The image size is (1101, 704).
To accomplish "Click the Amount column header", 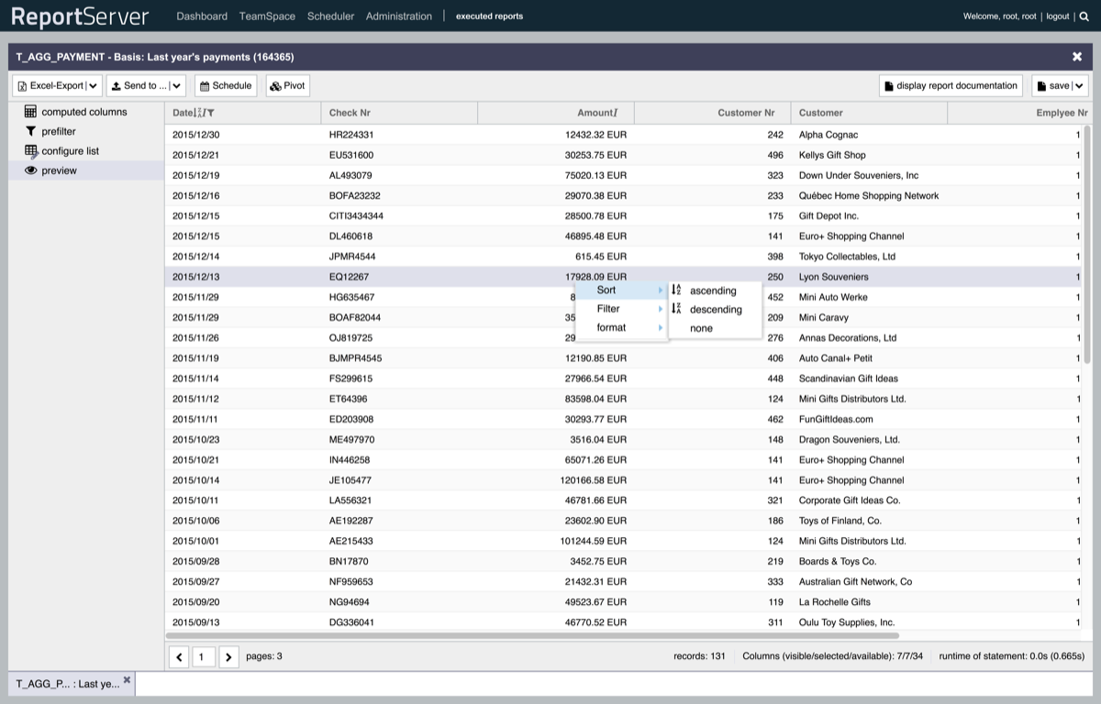I will [x=556, y=113].
